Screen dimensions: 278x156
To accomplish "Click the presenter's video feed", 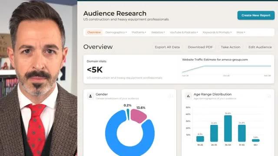I will [x=39, y=78].
